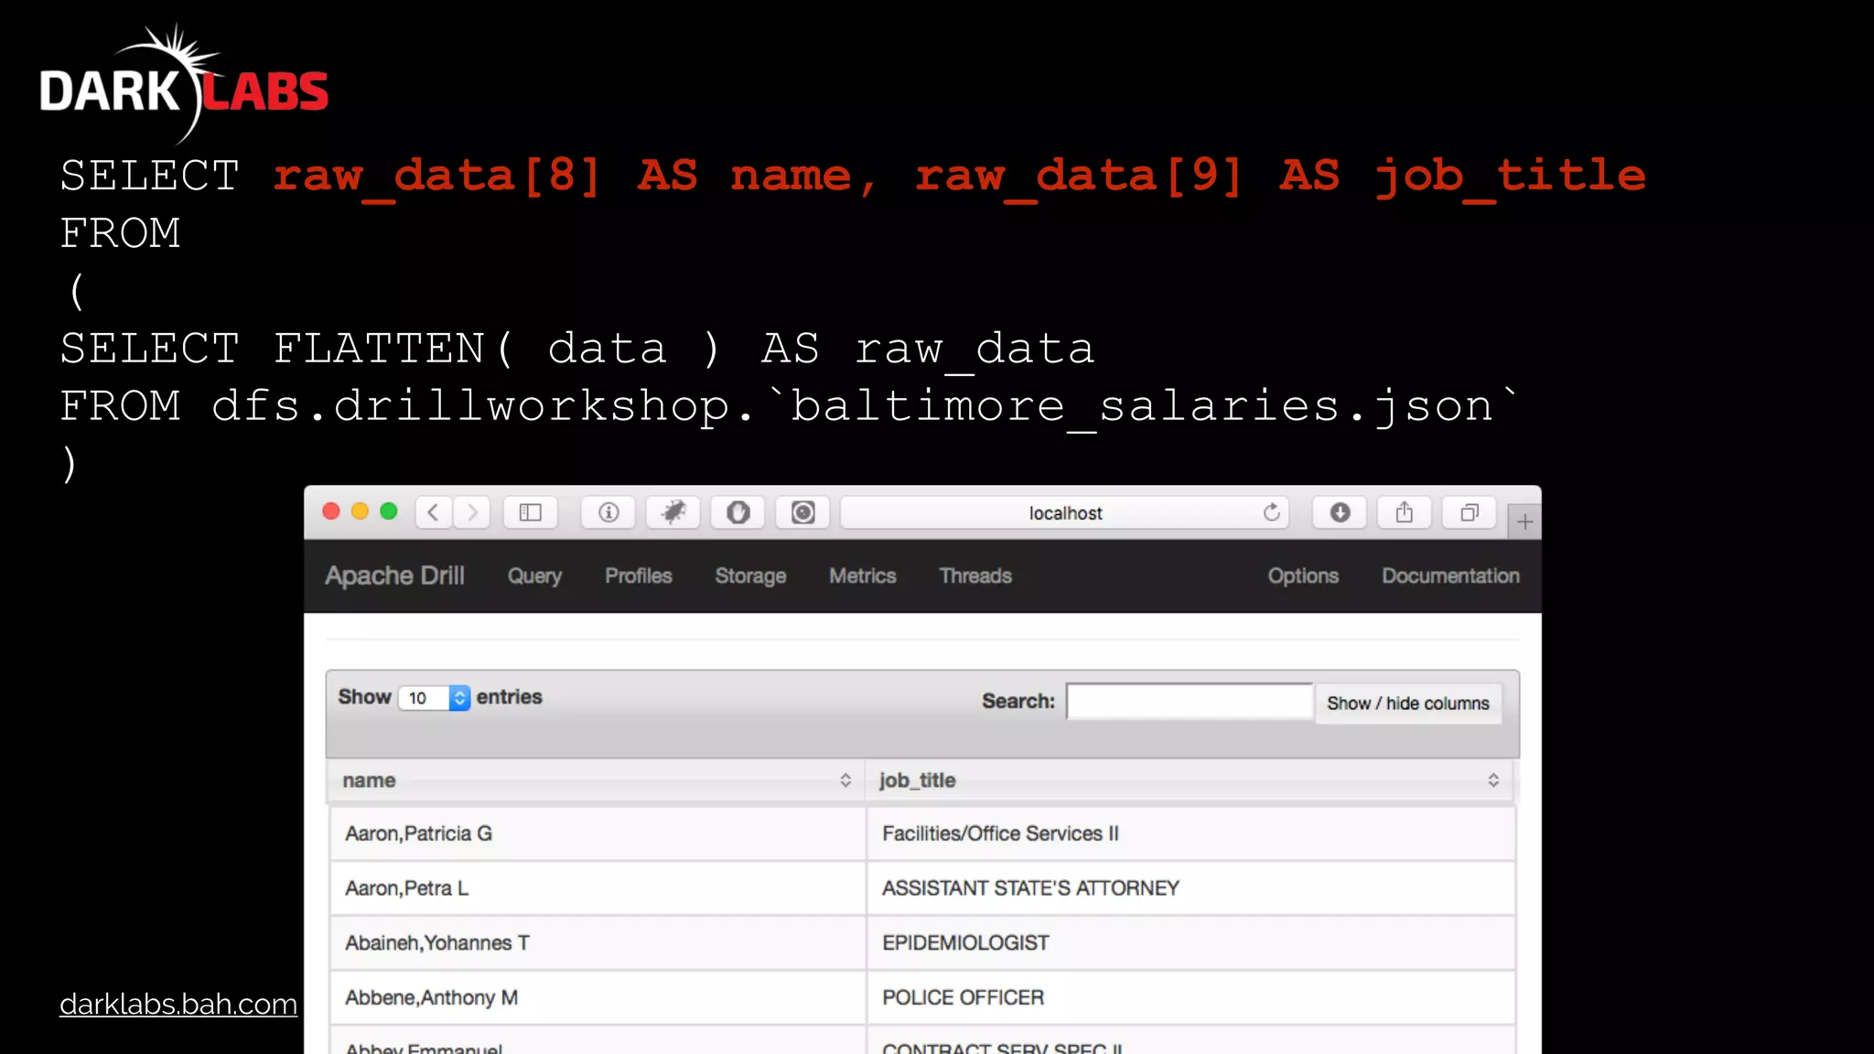Screen dimensions: 1874x1054
Task: Click Facilities/Office Services II cell
Action: pyautogui.click(x=1191, y=834)
